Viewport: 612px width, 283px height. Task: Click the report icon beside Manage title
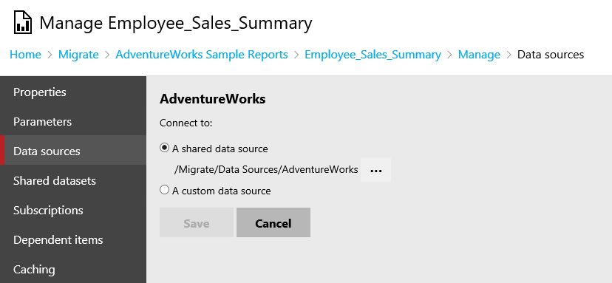click(x=23, y=23)
